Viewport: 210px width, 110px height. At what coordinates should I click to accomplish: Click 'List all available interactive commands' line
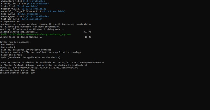point(27,50)
